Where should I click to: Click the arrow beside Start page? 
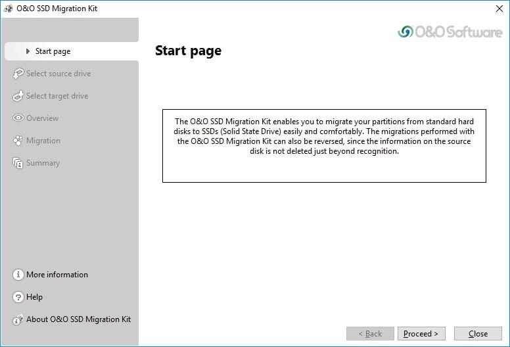coord(28,51)
